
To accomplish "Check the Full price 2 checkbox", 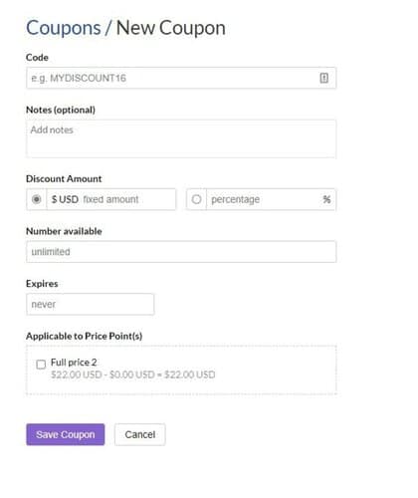I will tap(41, 365).
